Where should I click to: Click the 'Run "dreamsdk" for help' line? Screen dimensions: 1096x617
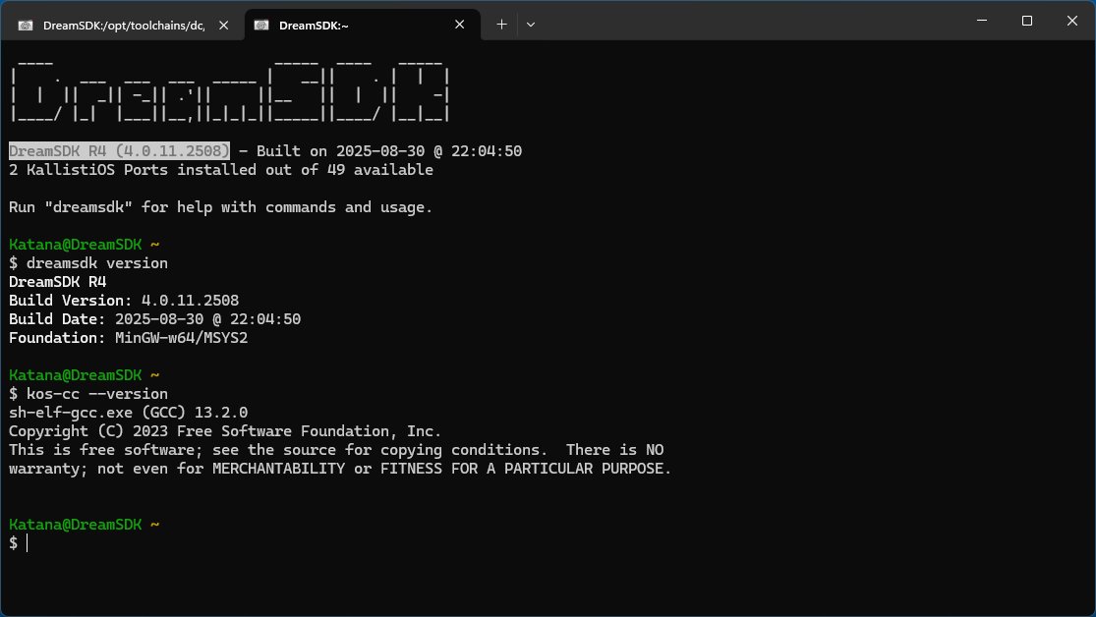(x=221, y=207)
